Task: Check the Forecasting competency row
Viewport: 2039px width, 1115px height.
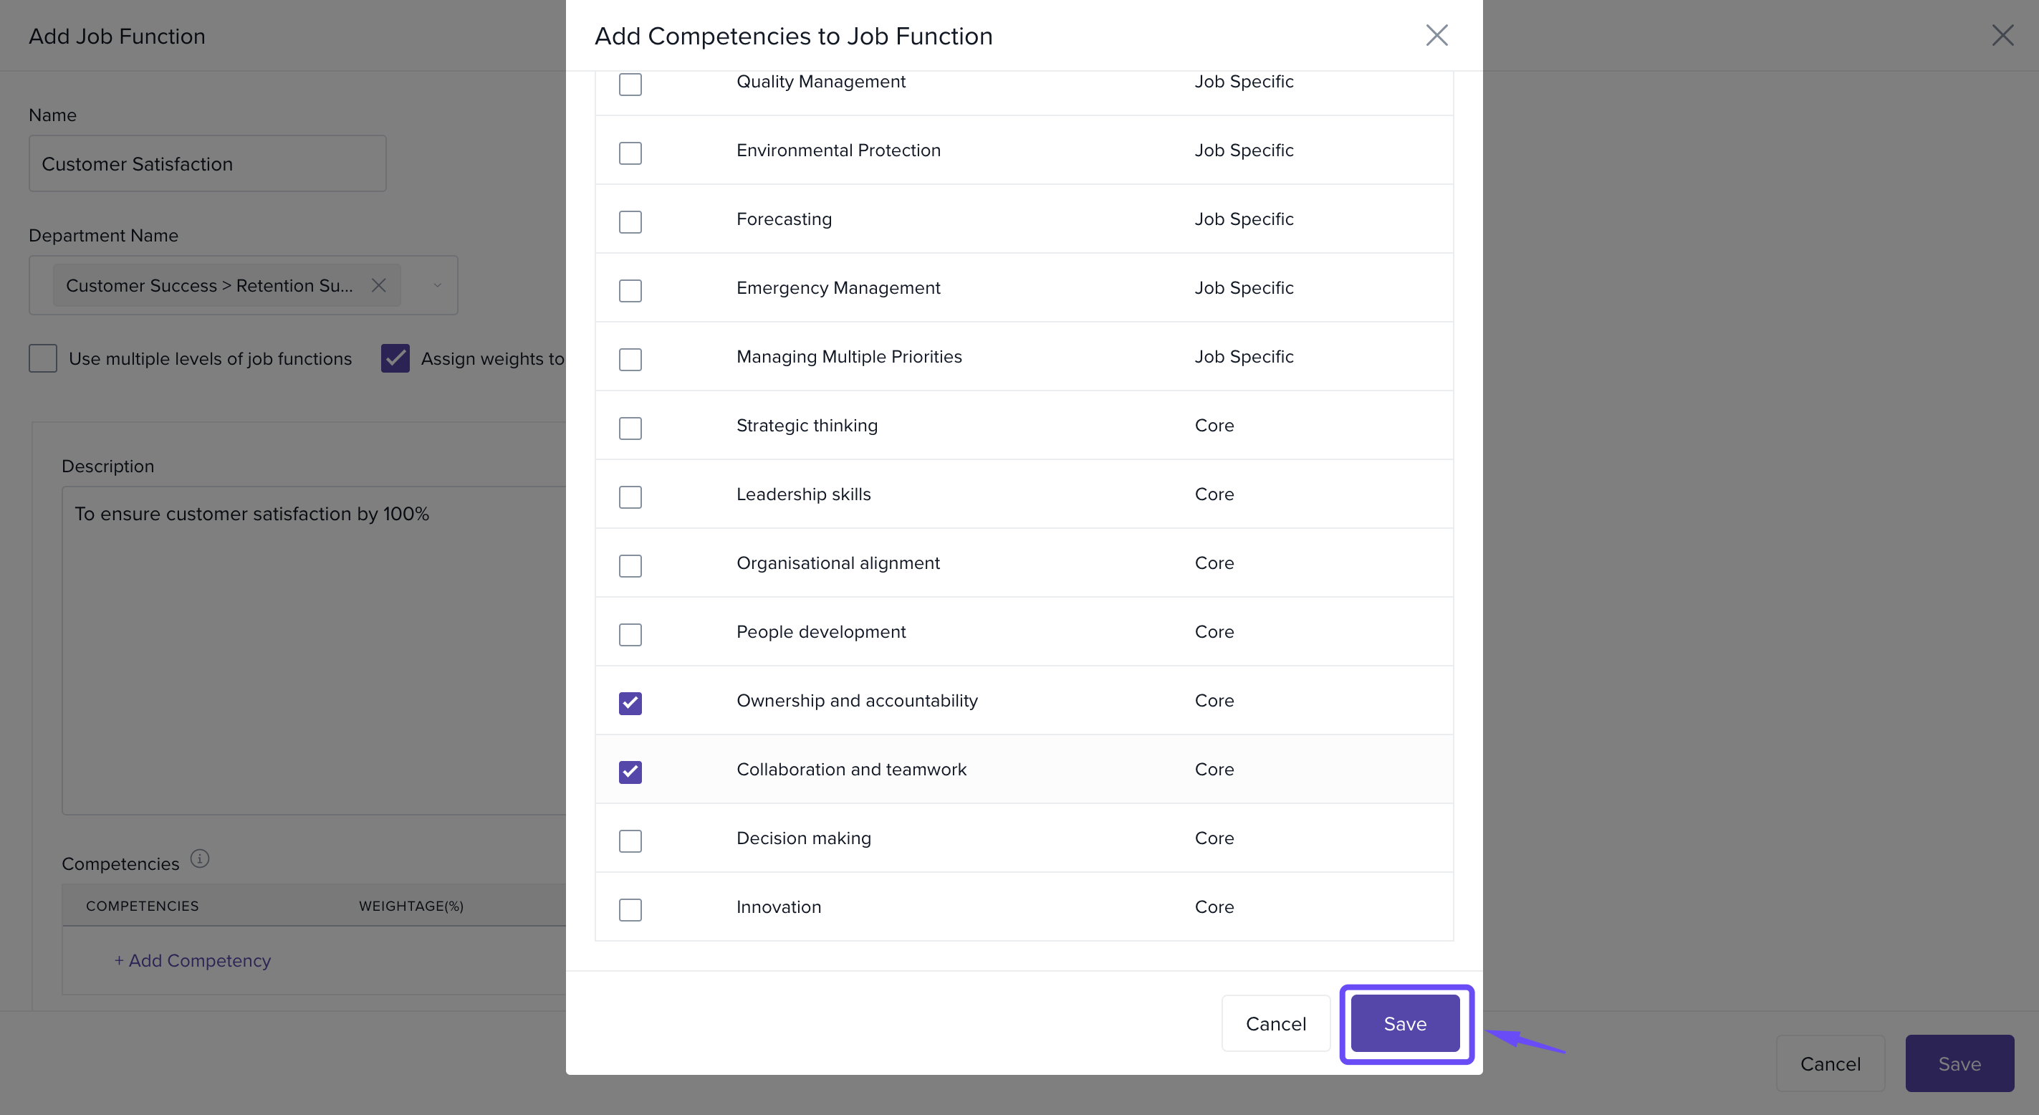Action: (630, 221)
